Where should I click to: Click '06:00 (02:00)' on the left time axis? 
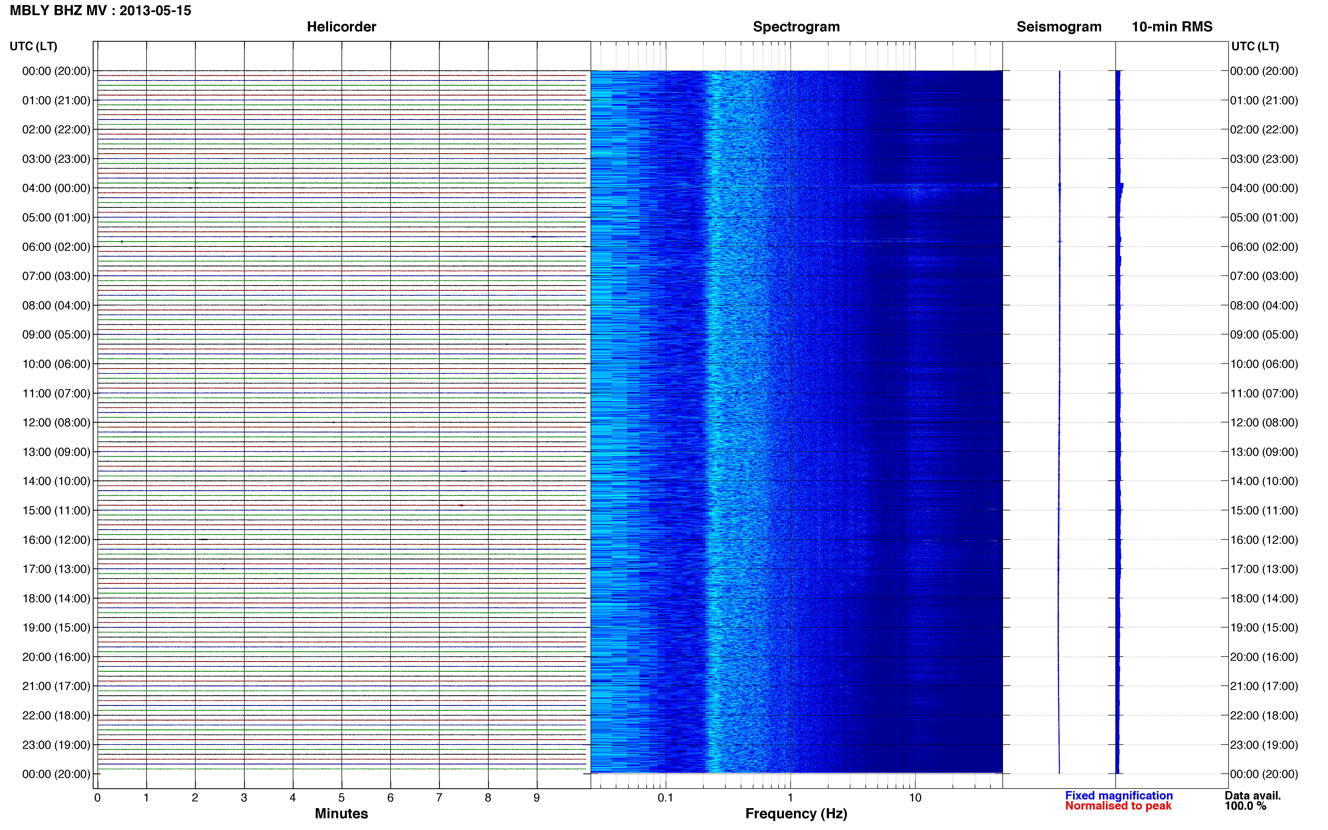pos(56,247)
